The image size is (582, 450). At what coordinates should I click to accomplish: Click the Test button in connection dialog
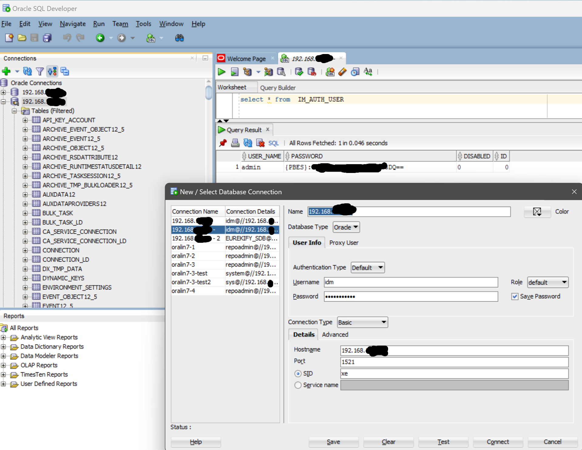pos(443,442)
